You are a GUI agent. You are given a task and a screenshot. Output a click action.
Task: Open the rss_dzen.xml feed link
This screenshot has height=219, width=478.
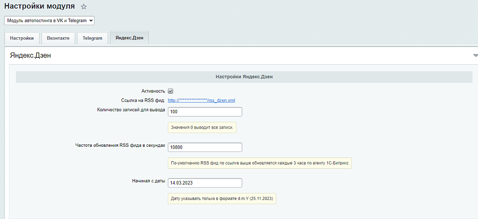click(201, 100)
